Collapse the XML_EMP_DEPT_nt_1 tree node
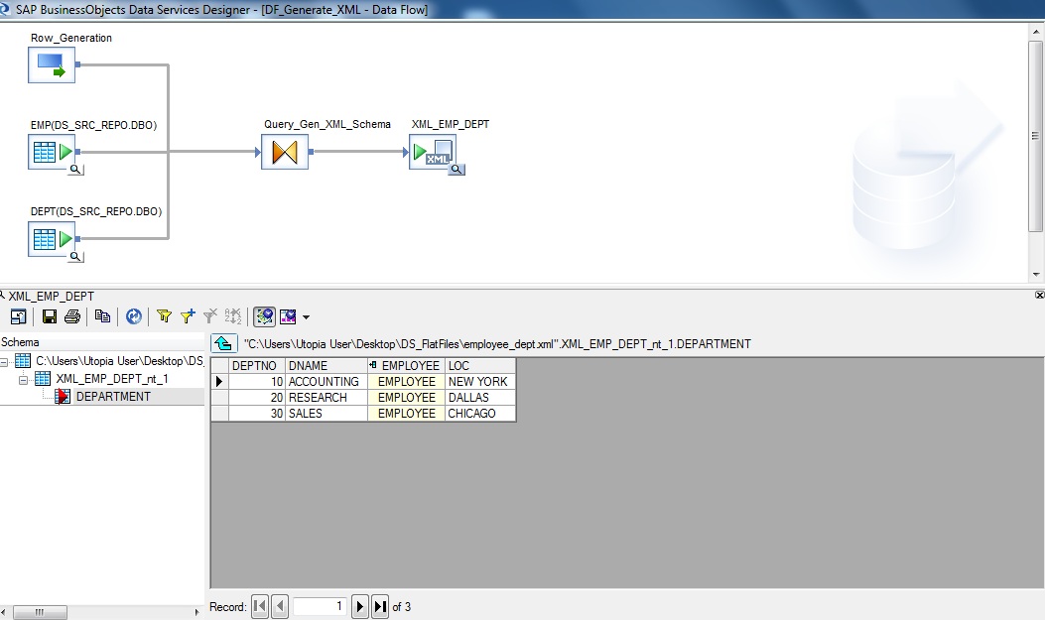This screenshot has width=1045, height=620. (x=24, y=380)
